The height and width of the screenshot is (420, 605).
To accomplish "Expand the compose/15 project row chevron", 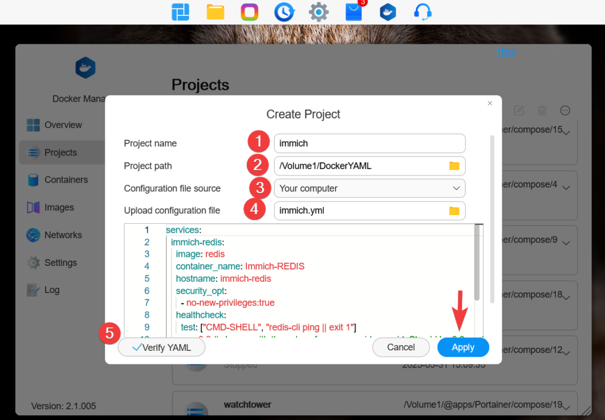I will pyautogui.click(x=566, y=132).
